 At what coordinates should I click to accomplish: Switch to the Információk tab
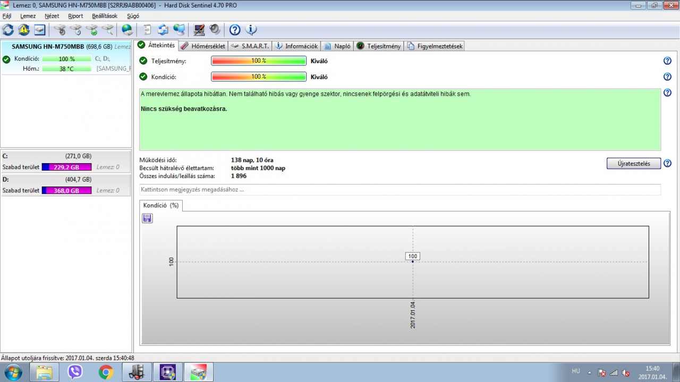pyautogui.click(x=296, y=46)
